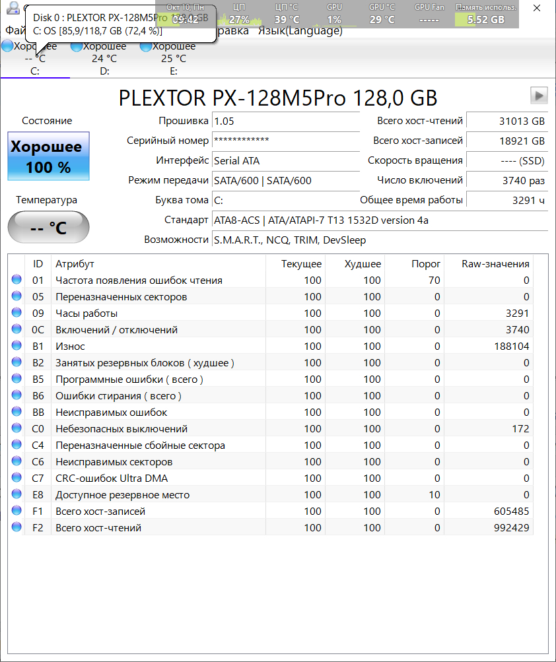Click status circle for B5 Программные ошибки
The width and height of the screenshot is (556, 662).
click(17, 378)
